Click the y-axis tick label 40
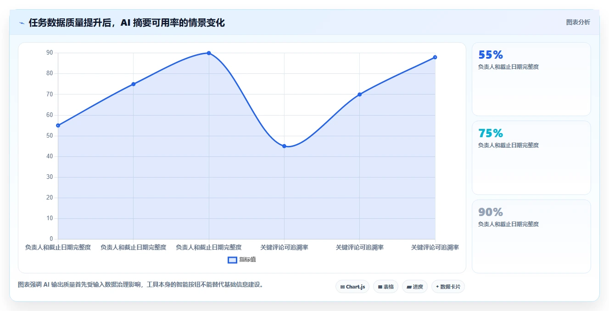This screenshot has height=311, width=609. point(50,156)
